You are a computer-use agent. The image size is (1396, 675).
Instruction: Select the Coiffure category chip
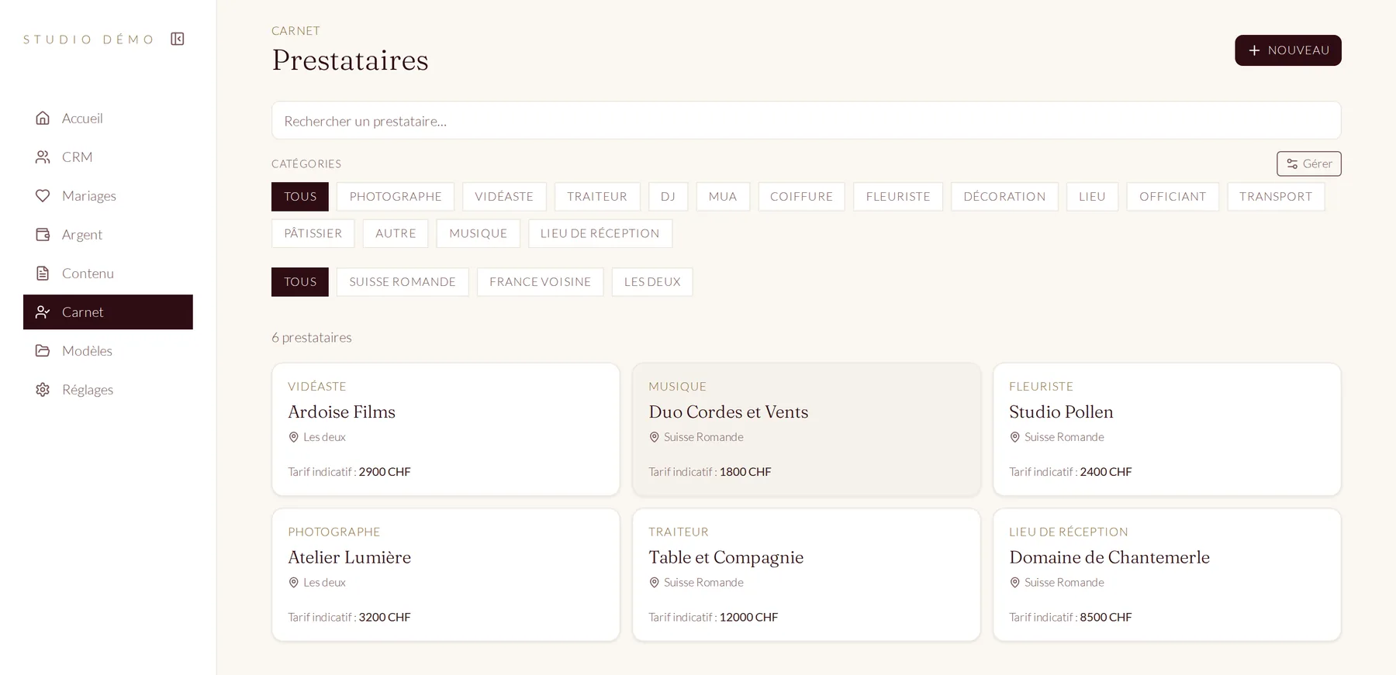(801, 197)
